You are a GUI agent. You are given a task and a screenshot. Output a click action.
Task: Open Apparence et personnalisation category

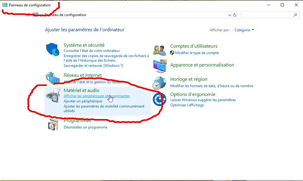tap(202, 65)
